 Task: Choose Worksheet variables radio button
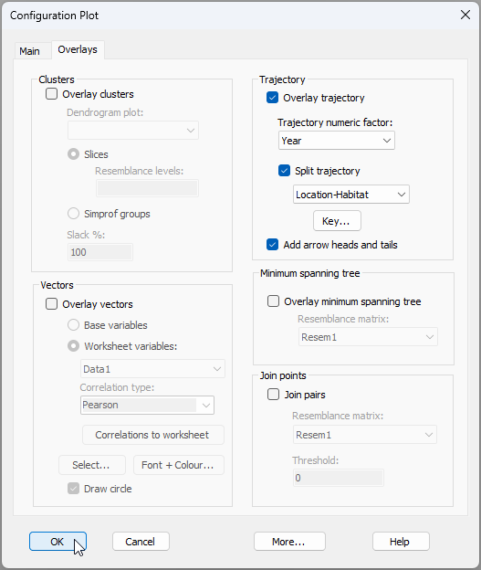pos(73,345)
